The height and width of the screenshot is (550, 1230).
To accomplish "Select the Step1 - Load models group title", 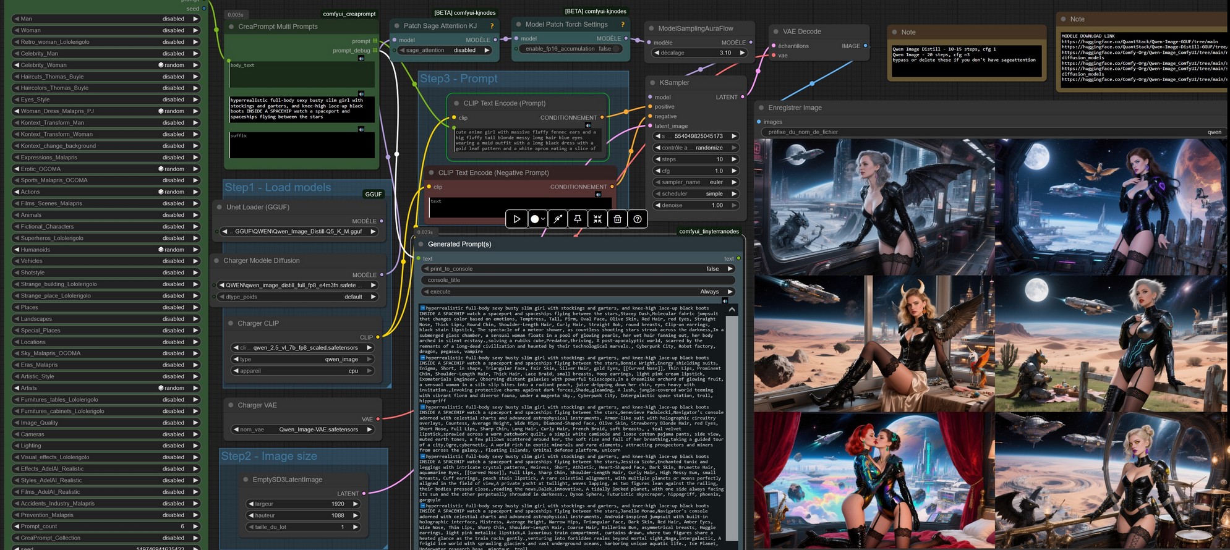I will tap(278, 187).
